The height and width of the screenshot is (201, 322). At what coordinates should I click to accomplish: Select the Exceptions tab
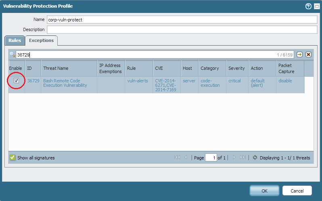41,40
